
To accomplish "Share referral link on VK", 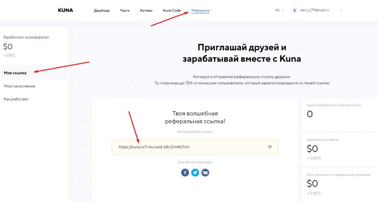I will pyautogui.click(x=205, y=173).
